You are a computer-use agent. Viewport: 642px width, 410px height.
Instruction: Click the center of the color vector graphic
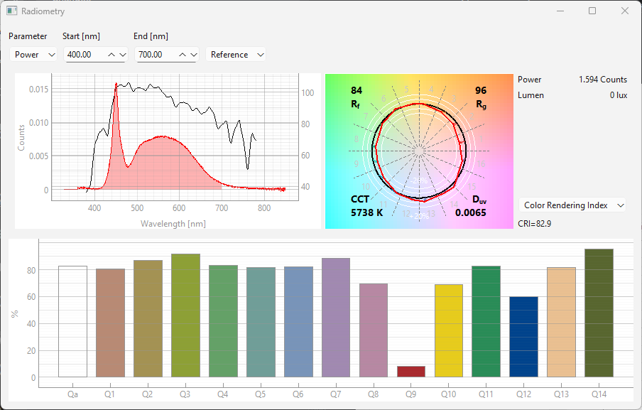tap(420, 151)
